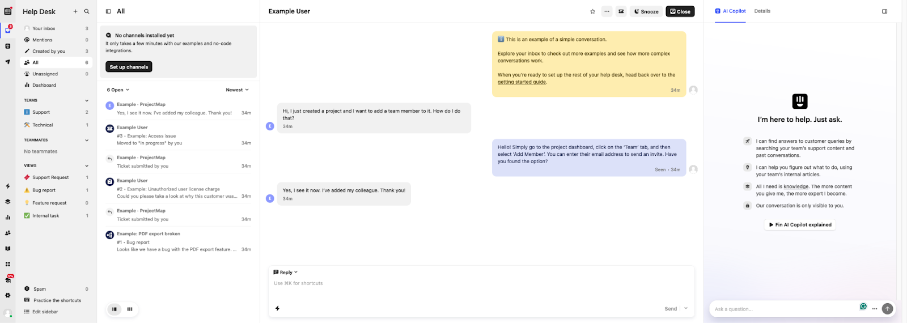Screen dimensions: 907x323
Task: Click the search icon in Help Desk header
Action: [87, 11]
